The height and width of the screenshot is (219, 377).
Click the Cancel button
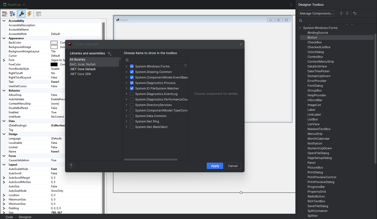[233, 166]
